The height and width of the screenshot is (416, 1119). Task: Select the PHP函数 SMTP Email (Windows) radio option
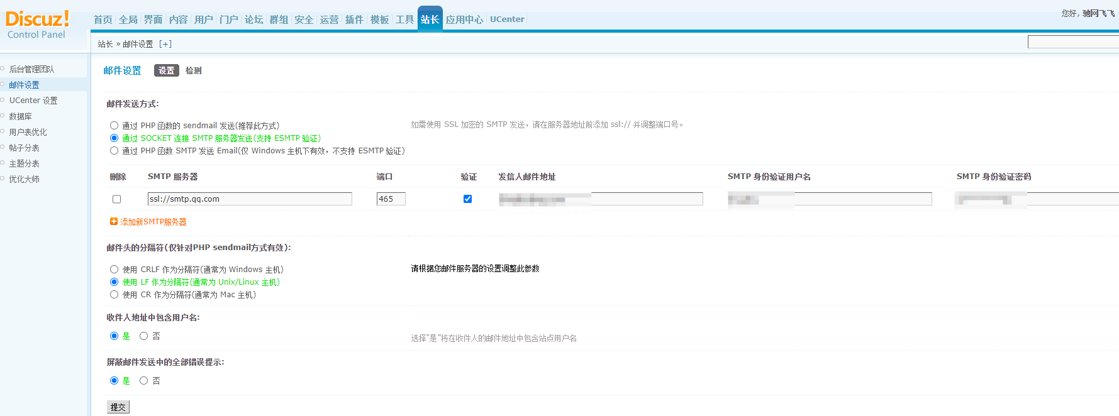(x=114, y=151)
